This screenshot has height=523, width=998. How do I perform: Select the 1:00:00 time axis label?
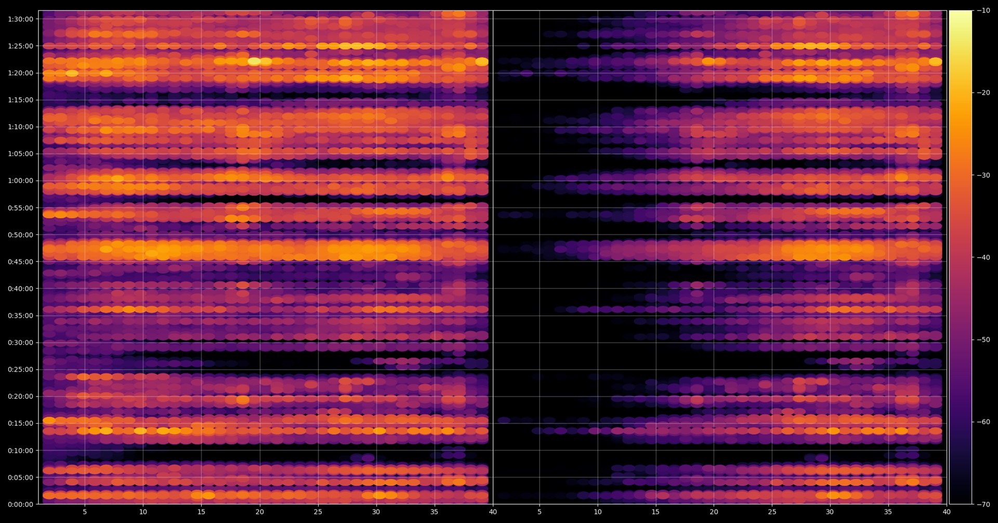(x=20, y=181)
